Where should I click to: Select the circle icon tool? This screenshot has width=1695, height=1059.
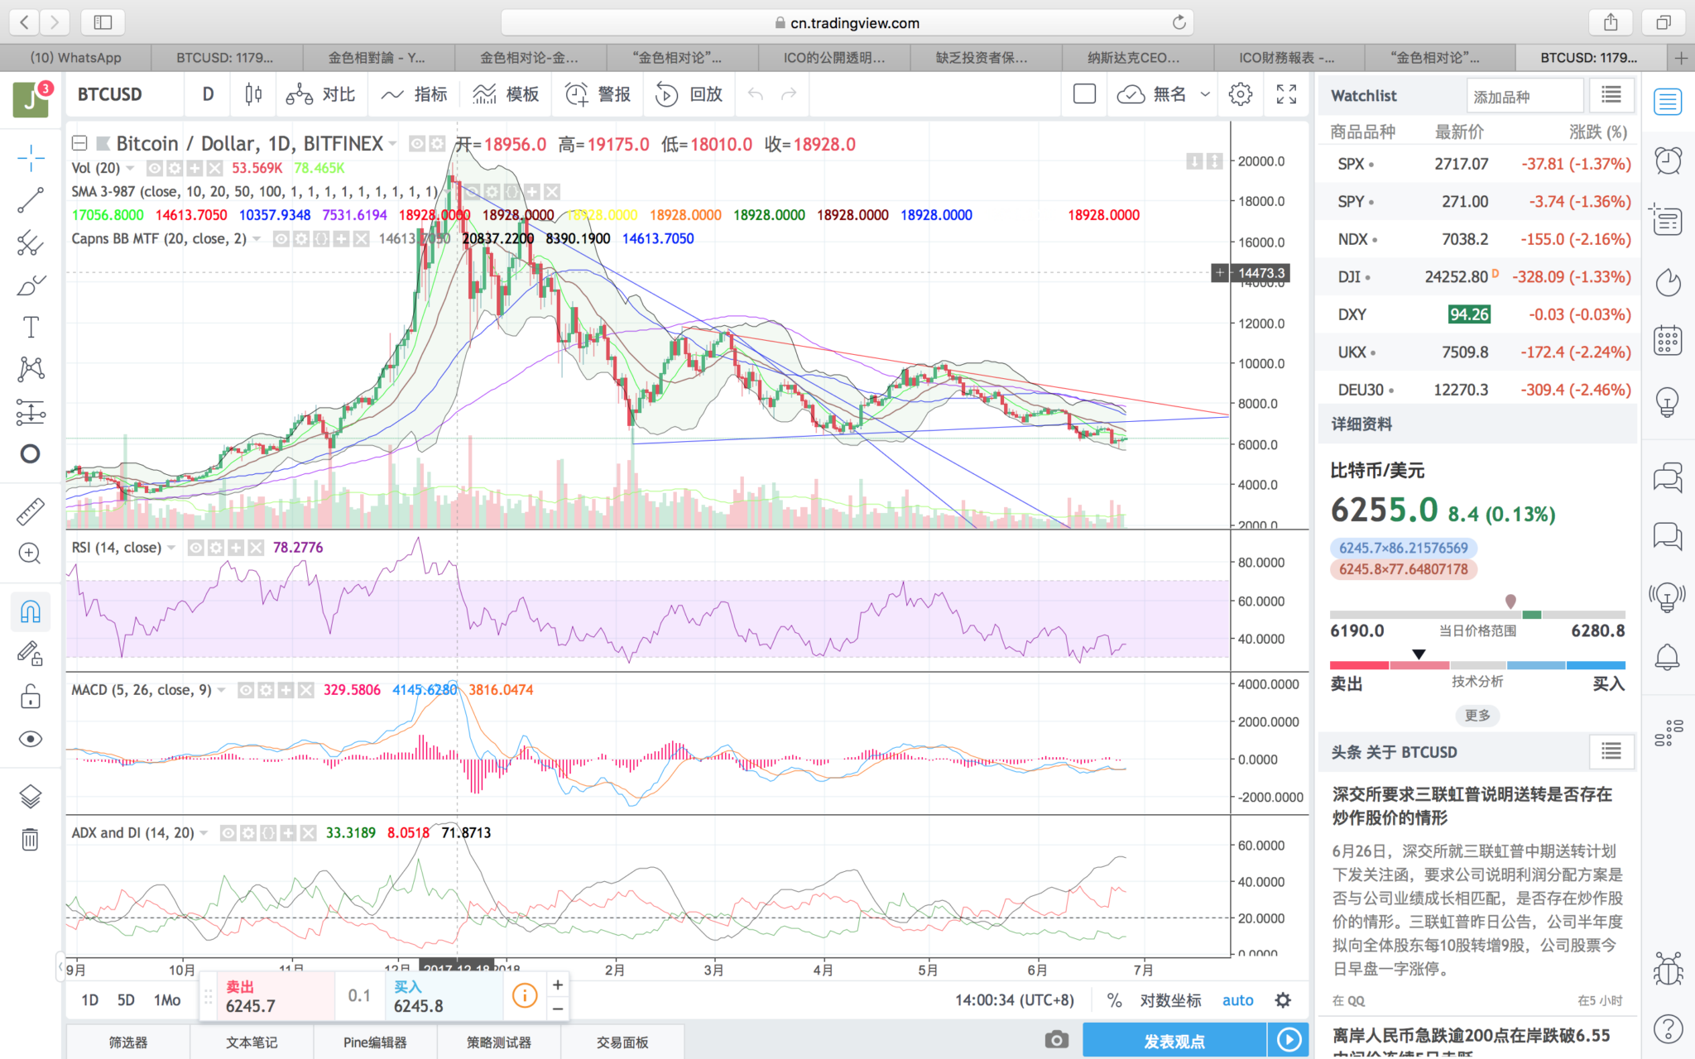coord(31,453)
